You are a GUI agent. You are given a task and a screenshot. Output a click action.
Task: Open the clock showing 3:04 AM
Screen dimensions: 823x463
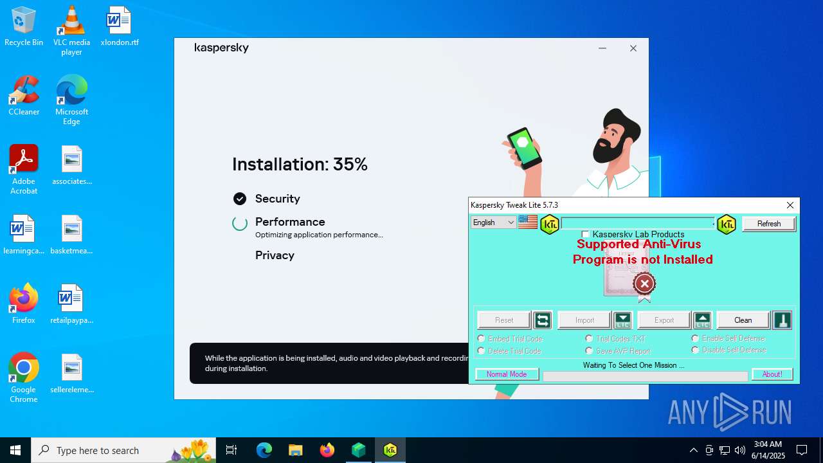(x=769, y=450)
